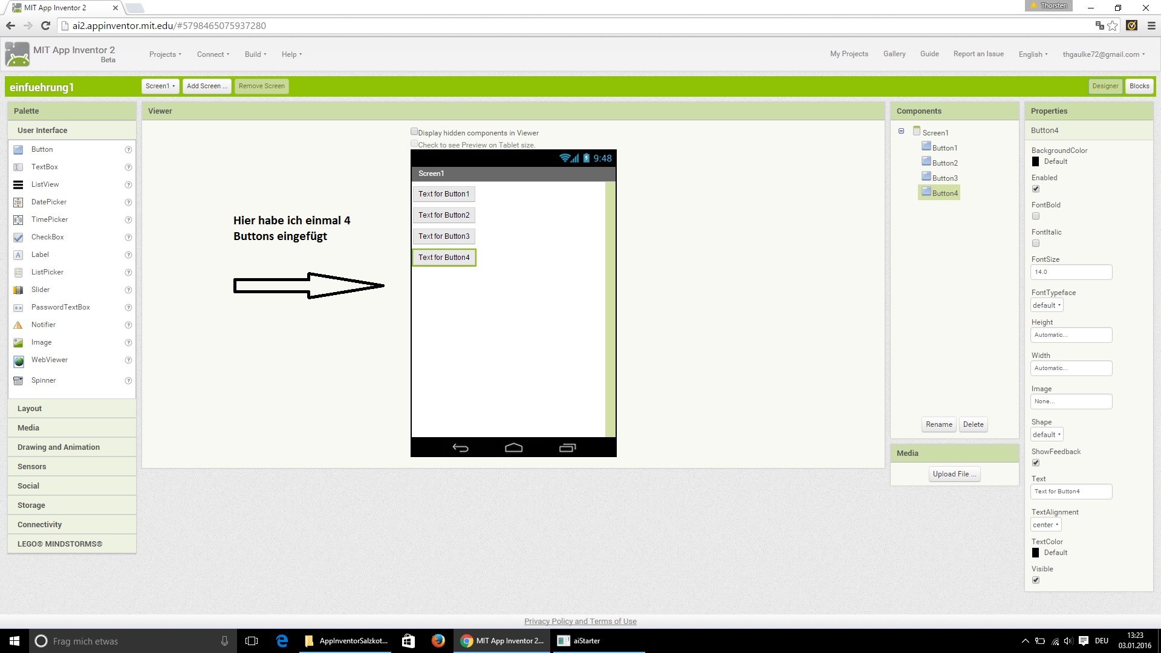
Task: Enable the FontItalic checkbox
Action: [x=1036, y=243]
